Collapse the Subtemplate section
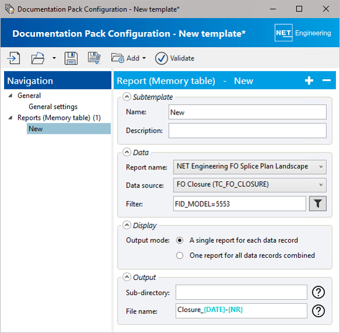Image resolution: width=340 pixels, height=333 pixels. point(127,97)
